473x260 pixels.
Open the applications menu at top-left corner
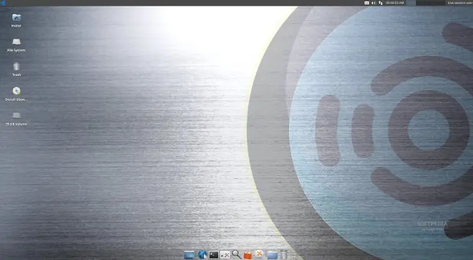tap(3, 3)
